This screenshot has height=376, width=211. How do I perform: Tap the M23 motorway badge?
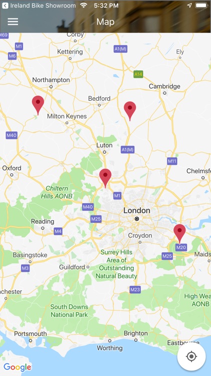click(x=135, y=290)
